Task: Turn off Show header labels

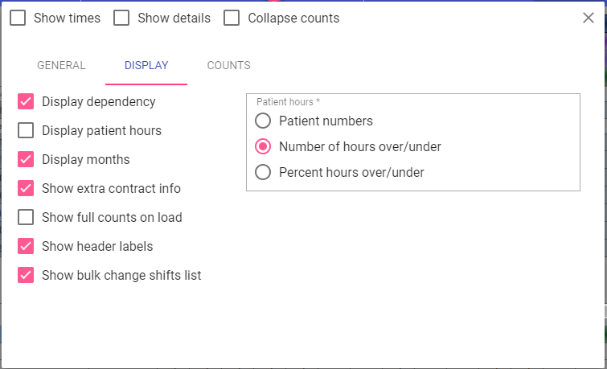Action: click(x=26, y=246)
